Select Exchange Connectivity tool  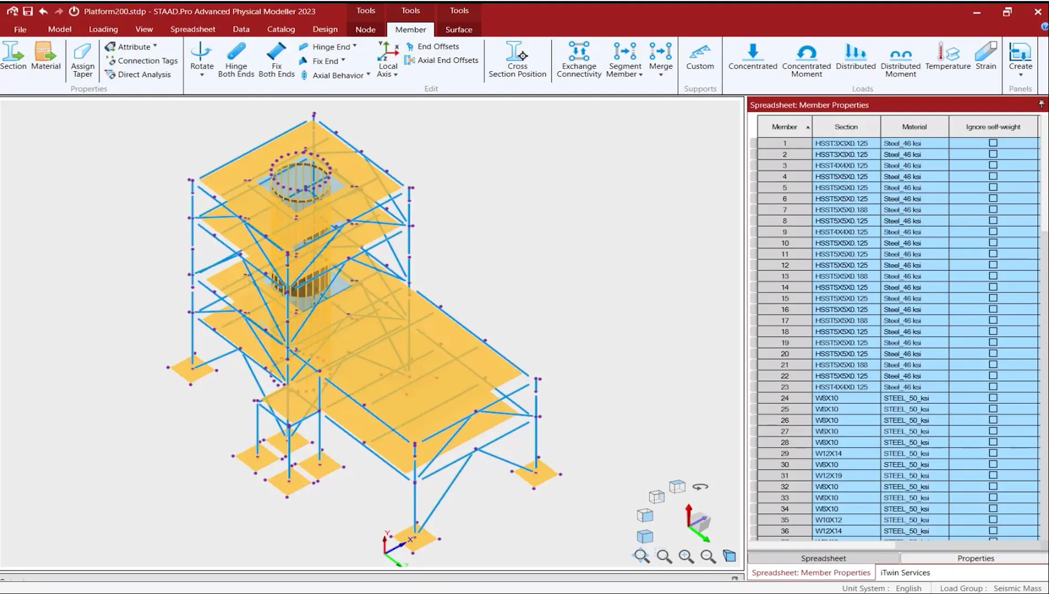[579, 60]
